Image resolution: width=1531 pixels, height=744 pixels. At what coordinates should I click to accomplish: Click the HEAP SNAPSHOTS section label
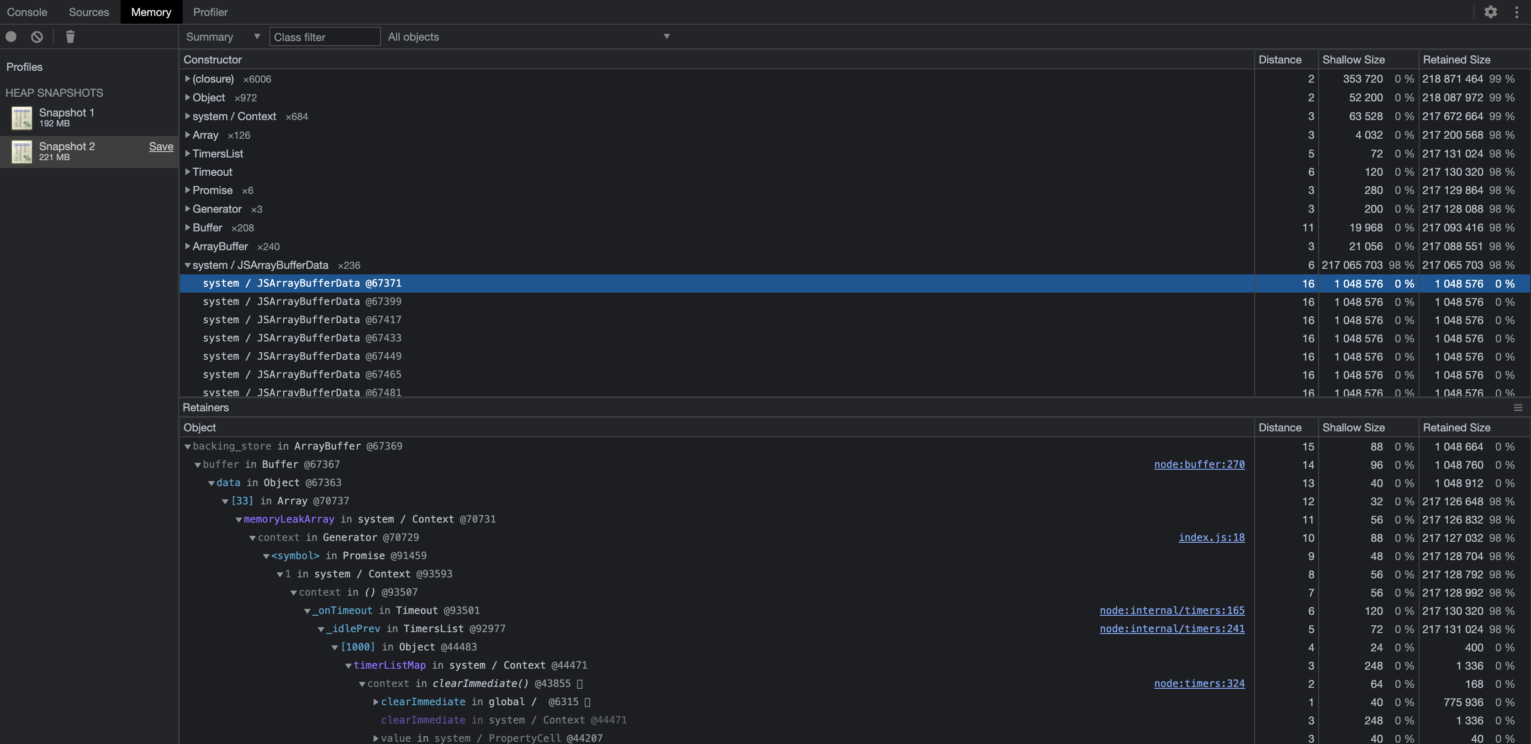[54, 93]
